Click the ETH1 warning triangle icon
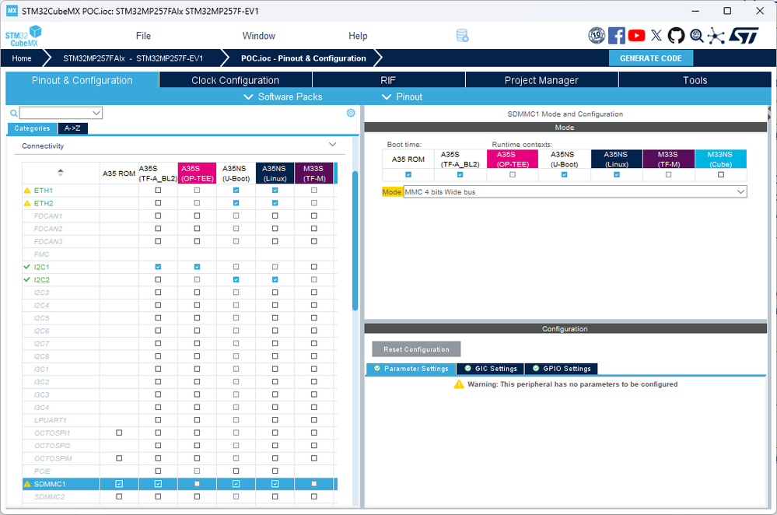 point(27,191)
